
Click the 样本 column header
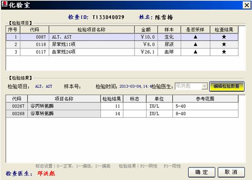(x=169, y=30)
